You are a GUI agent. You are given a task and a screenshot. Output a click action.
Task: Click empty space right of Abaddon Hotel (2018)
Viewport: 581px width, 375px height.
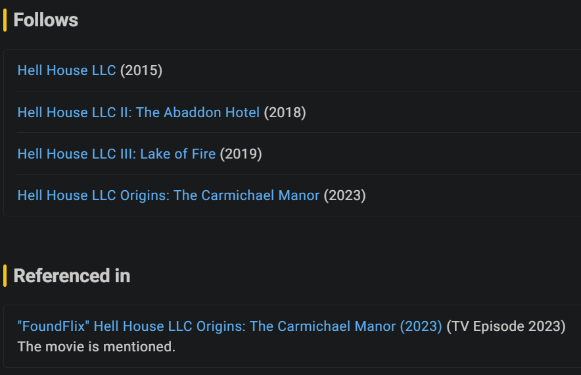pos(440,113)
